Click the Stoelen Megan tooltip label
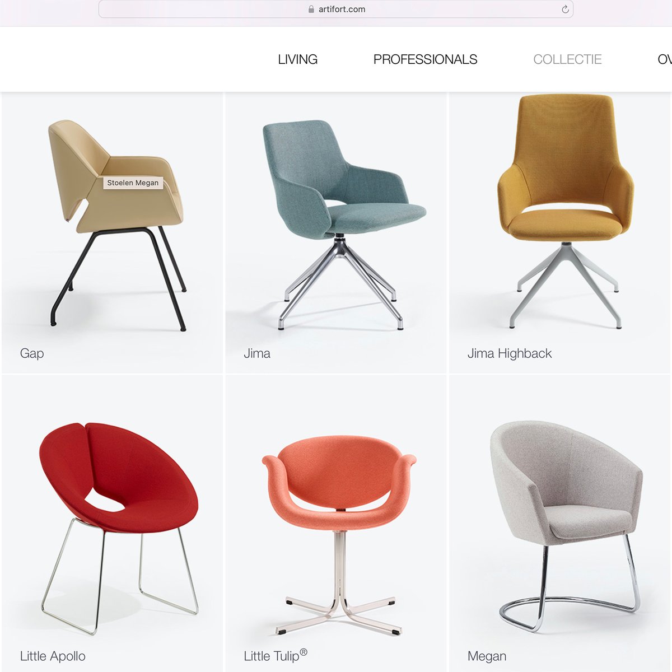Viewport: 672px width, 672px height. [x=133, y=183]
